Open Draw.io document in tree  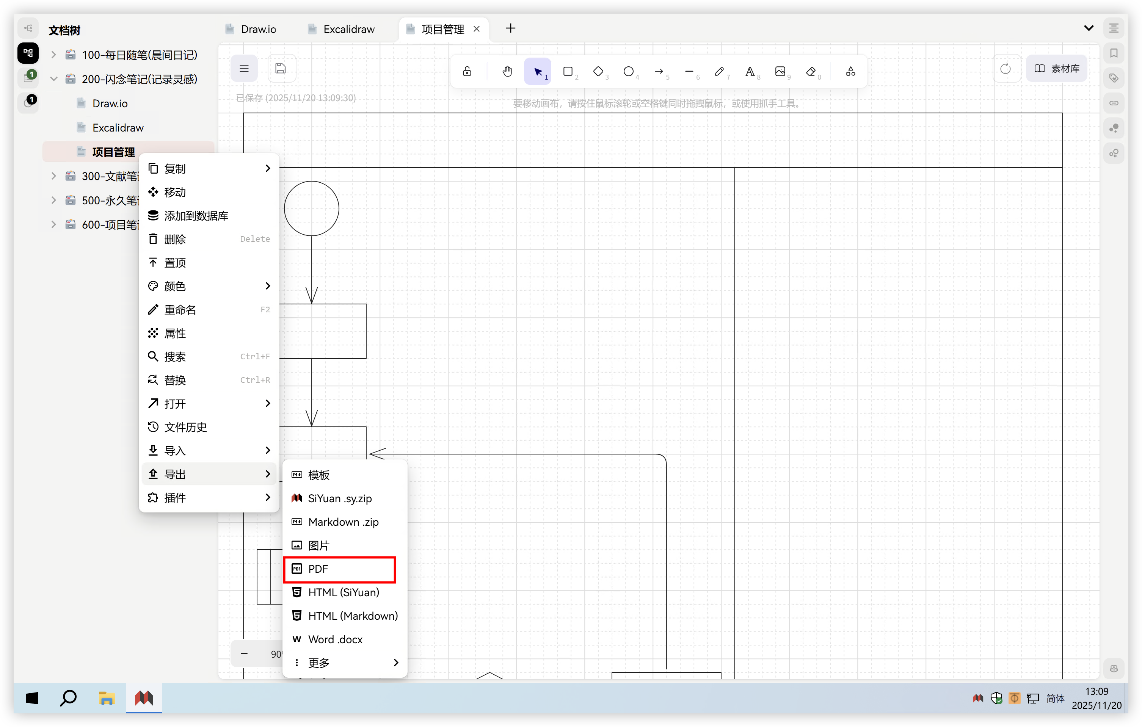[x=110, y=103]
